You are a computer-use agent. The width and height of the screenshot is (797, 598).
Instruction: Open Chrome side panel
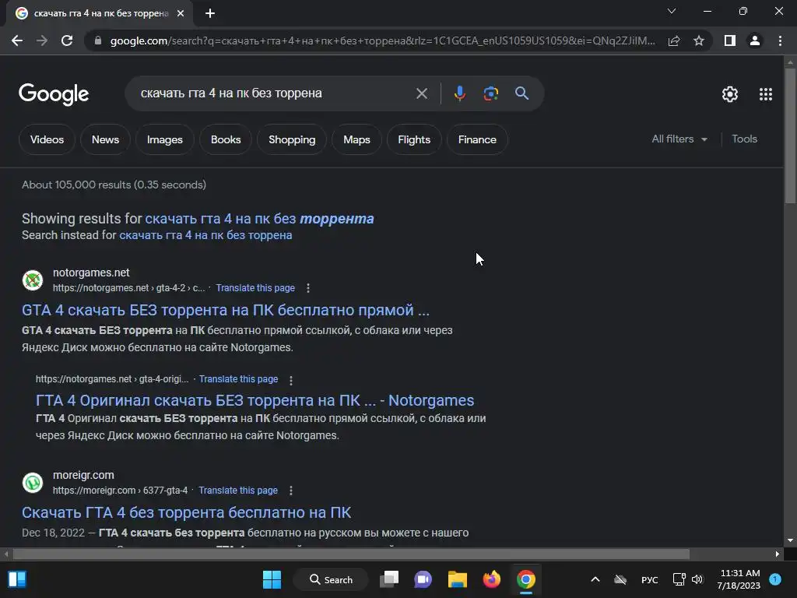pyautogui.click(x=730, y=40)
